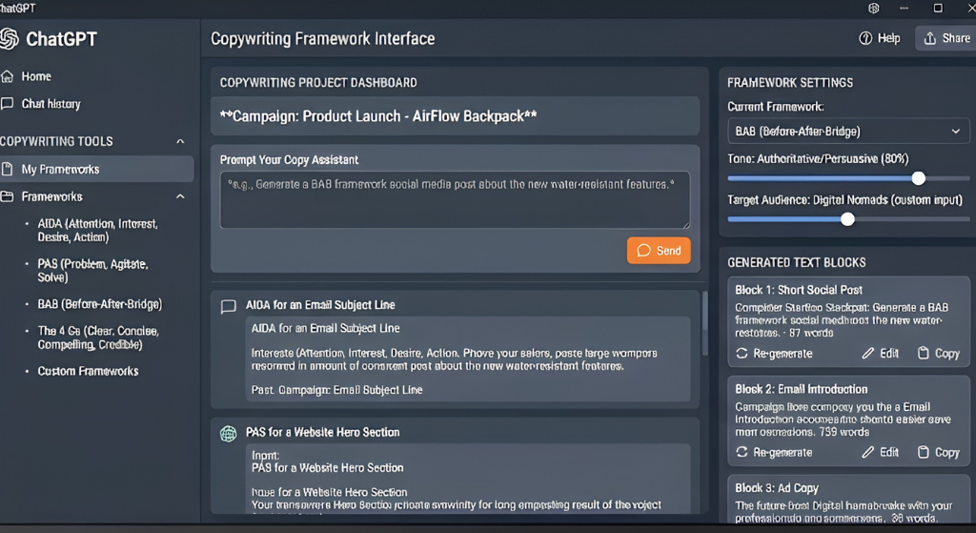
Task: Adjust the Target Audience slider handle
Action: click(847, 219)
